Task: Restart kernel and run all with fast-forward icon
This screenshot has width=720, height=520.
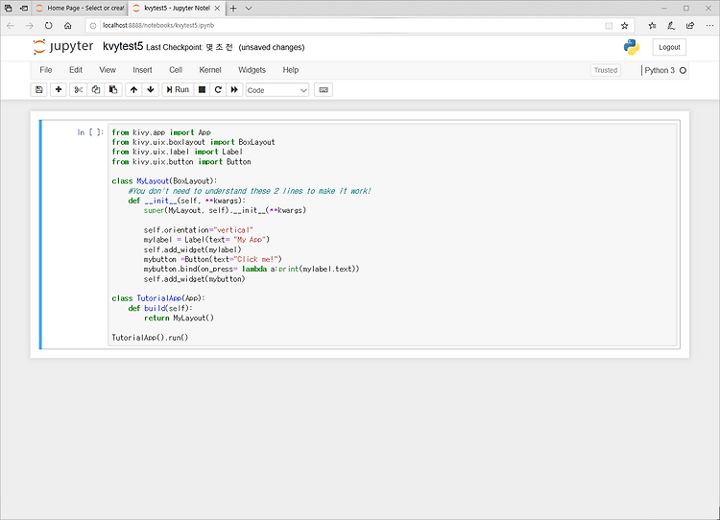Action: tap(234, 90)
